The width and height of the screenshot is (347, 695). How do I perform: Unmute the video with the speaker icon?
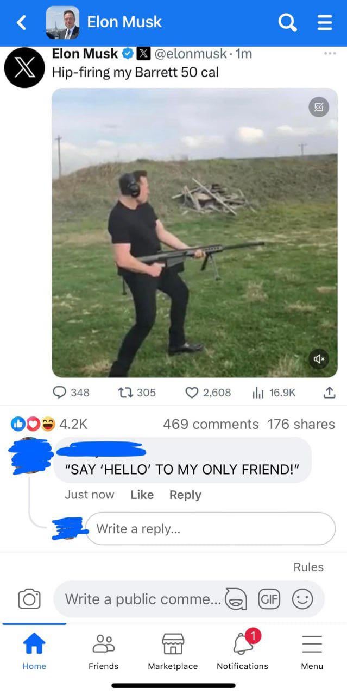[319, 359]
